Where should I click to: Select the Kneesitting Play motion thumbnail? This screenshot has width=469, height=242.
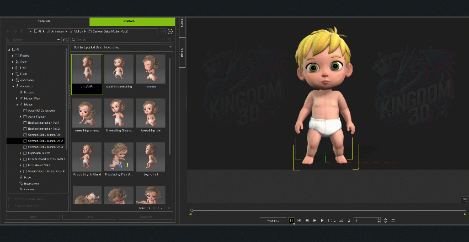click(x=119, y=158)
